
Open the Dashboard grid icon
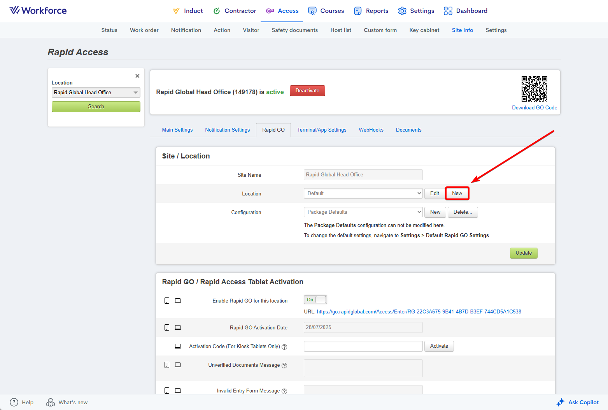point(448,11)
